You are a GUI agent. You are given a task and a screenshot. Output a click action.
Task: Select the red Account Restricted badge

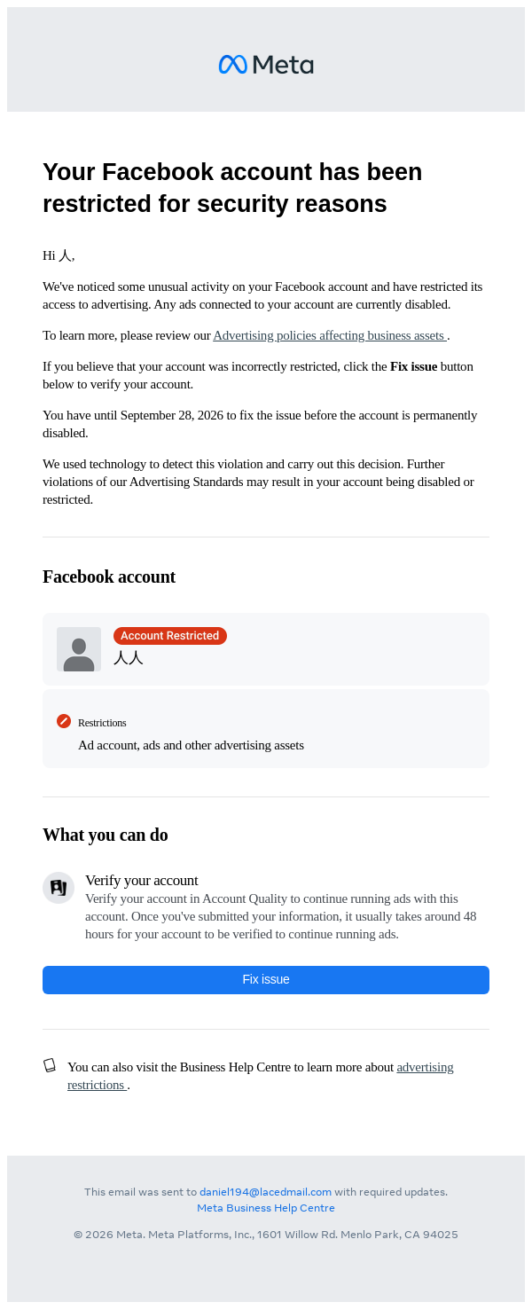click(x=170, y=636)
